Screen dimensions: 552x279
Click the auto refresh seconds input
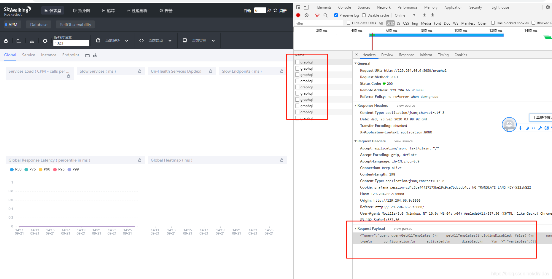click(260, 10)
